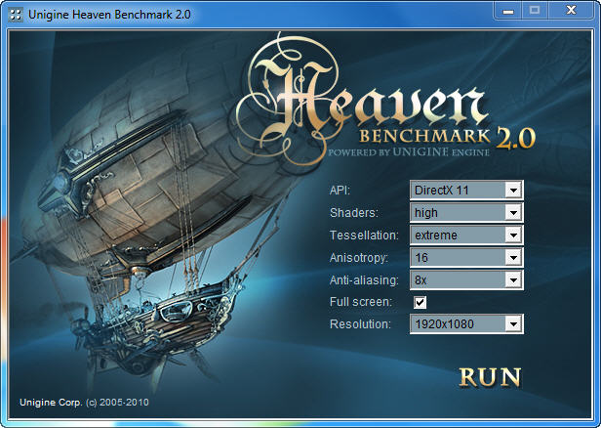Image resolution: width=601 pixels, height=428 pixels.
Task: Click the Tessellation: label text
Action: [x=364, y=235]
